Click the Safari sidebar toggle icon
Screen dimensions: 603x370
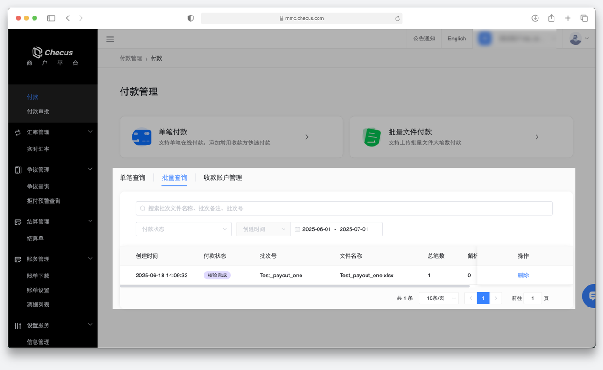[x=51, y=18]
